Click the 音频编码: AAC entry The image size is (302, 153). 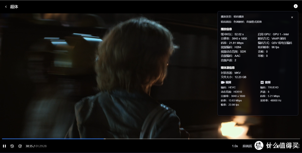230,56
